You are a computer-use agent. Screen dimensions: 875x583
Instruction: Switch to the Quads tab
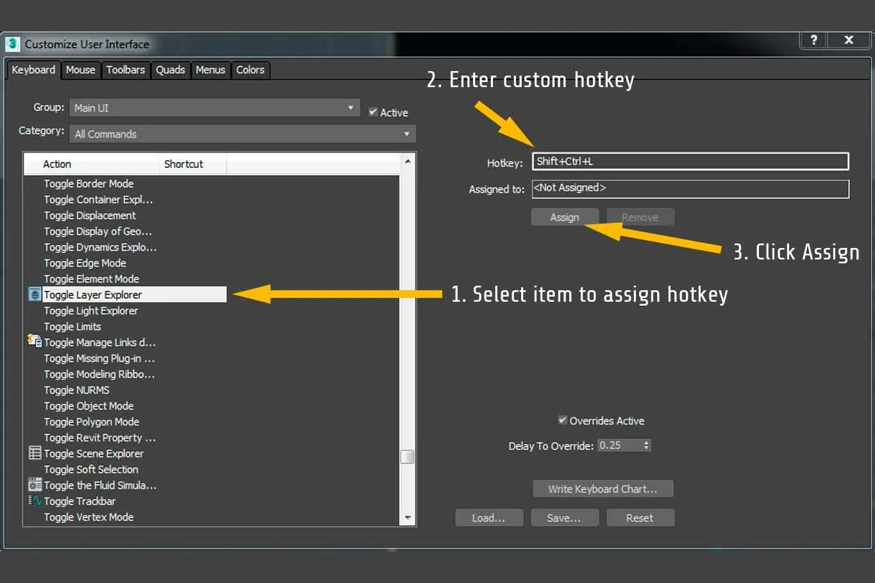[x=171, y=70]
